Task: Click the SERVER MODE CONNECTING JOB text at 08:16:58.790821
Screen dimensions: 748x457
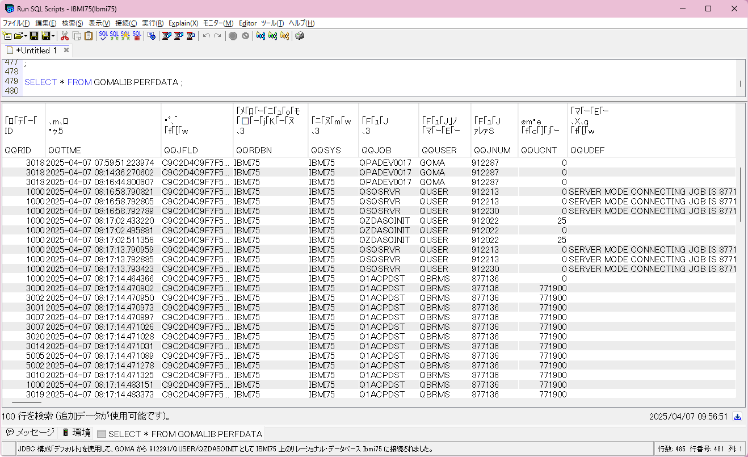Action: click(652, 192)
